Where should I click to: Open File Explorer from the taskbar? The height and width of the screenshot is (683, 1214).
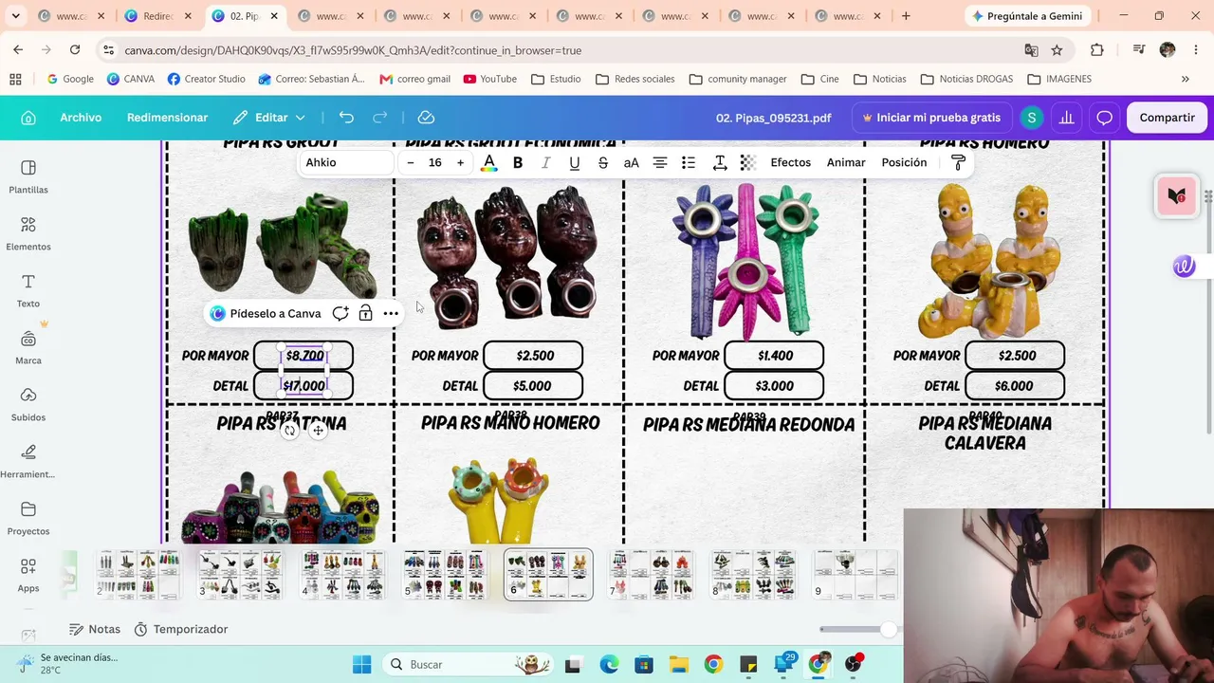point(678,664)
